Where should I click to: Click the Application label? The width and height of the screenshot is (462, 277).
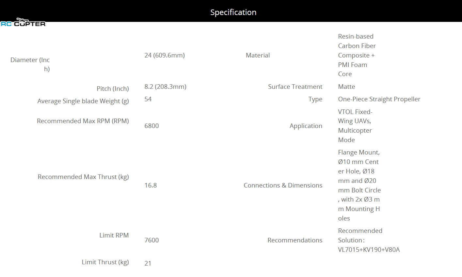(x=306, y=126)
